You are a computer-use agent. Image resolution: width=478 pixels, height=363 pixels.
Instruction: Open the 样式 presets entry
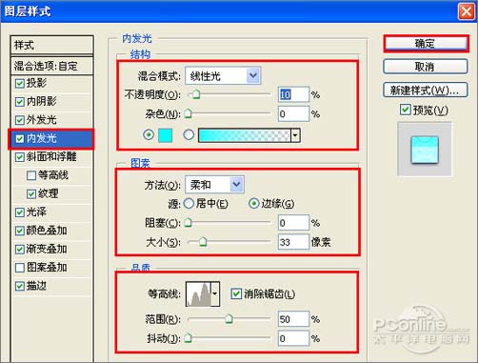coord(52,45)
